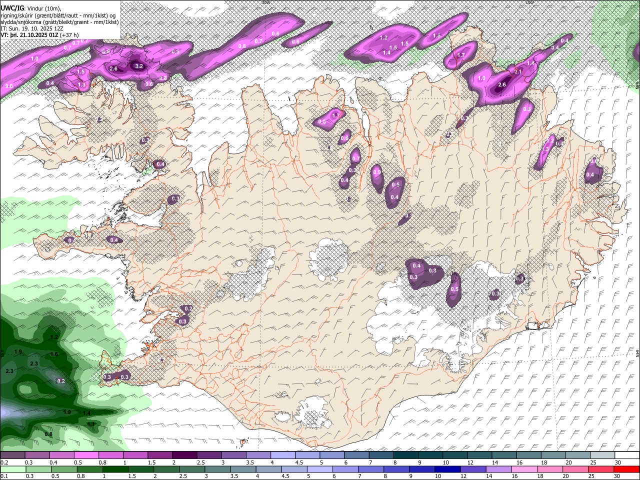Screen dimensions: 640x480
Task: Click the 'IT: Sun. 19. 10. 2025 12Z' line
Action: click(31, 28)
